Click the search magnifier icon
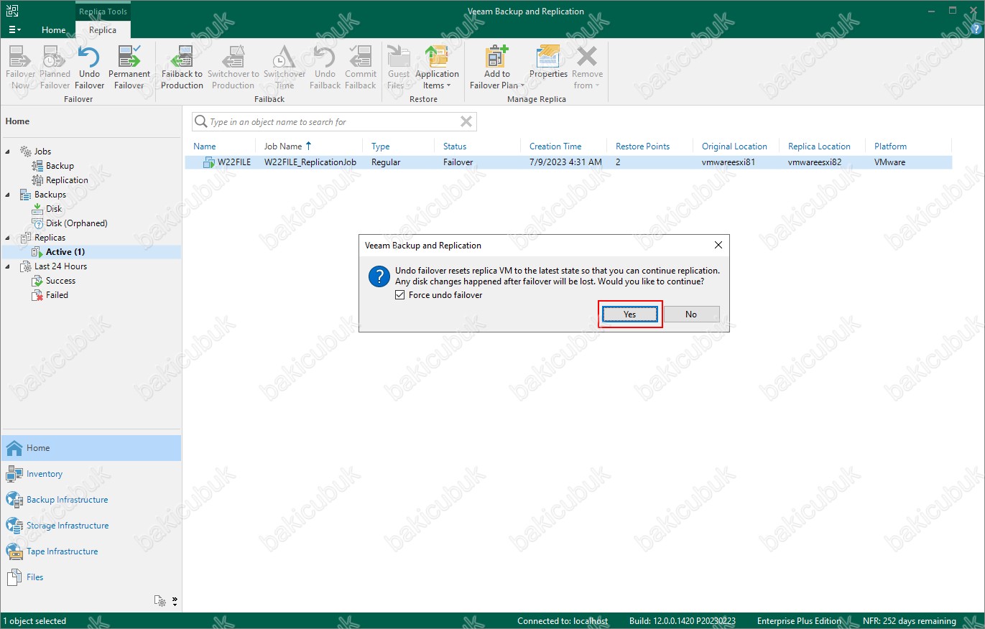Screen dimensions: 985x629 (201, 122)
